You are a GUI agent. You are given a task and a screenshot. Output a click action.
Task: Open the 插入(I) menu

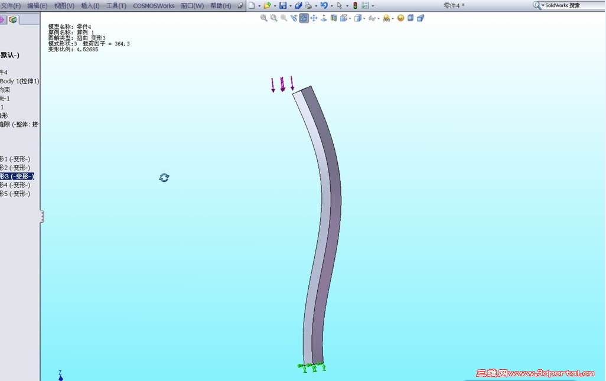pos(90,6)
